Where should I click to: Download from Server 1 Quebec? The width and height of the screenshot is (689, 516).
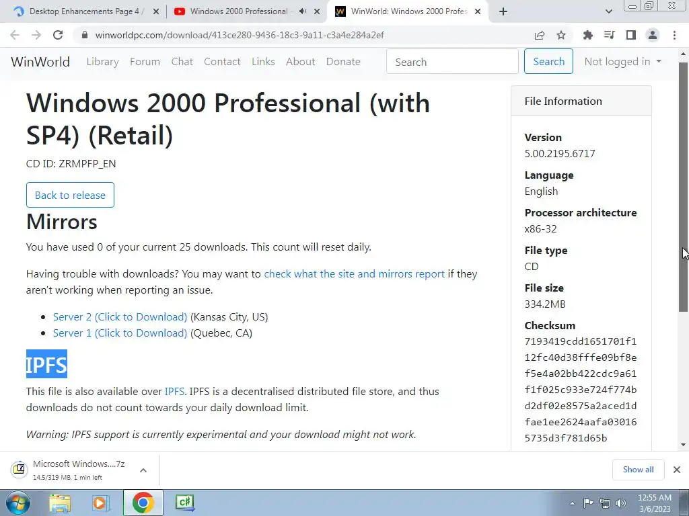120,333
